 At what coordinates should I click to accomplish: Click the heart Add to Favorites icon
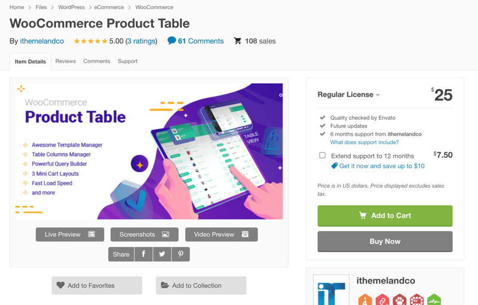[x=60, y=285]
